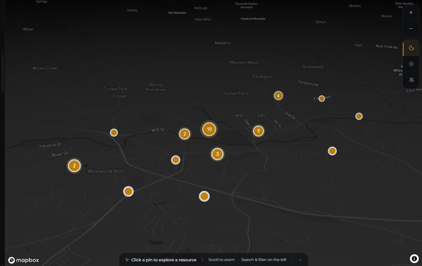Zoom out with the minus button

tap(411, 28)
